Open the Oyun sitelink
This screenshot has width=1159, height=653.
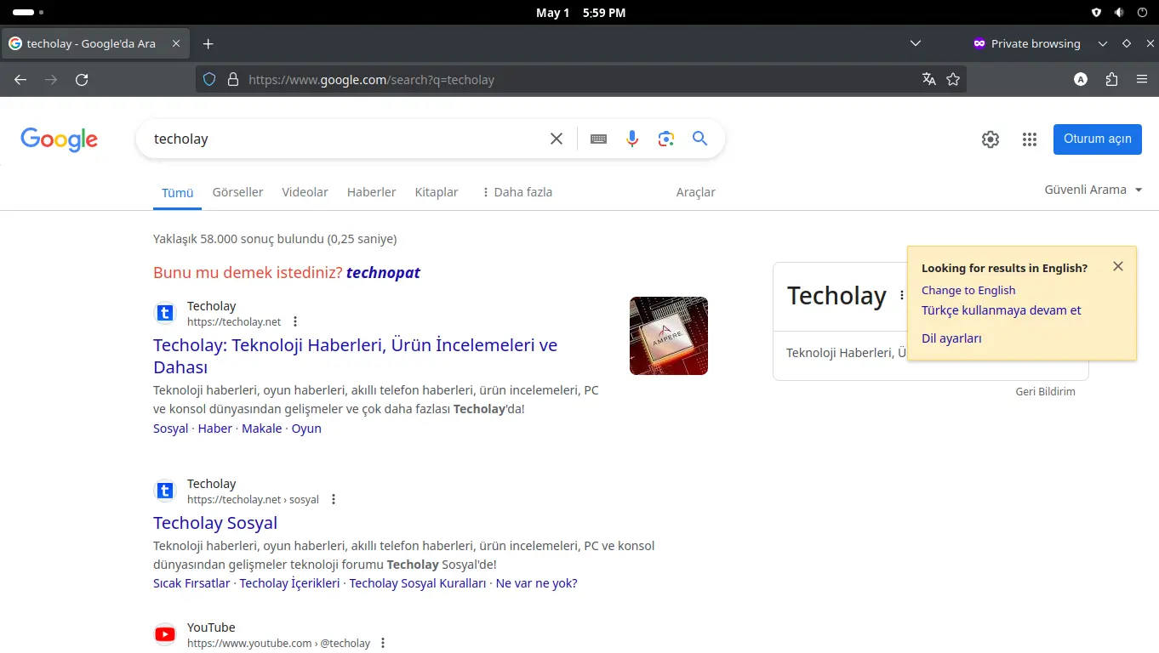[x=306, y=429]
